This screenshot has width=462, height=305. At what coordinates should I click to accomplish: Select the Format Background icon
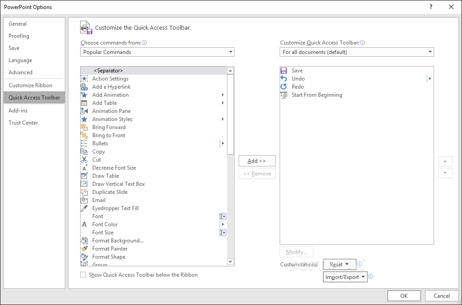point(84,241)
